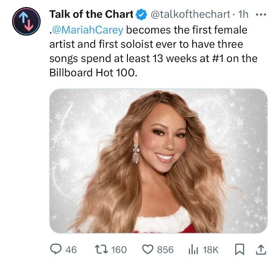Open the three-dot more options menu
This screenshot has width=280, height=262.
[261, 14]
